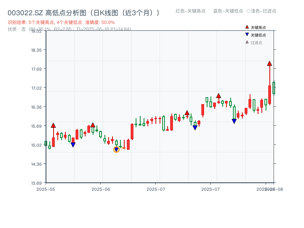The image size is (304, 228).
Task: Click the blue triangle circled in orange
Action: (x=116, y=149)
